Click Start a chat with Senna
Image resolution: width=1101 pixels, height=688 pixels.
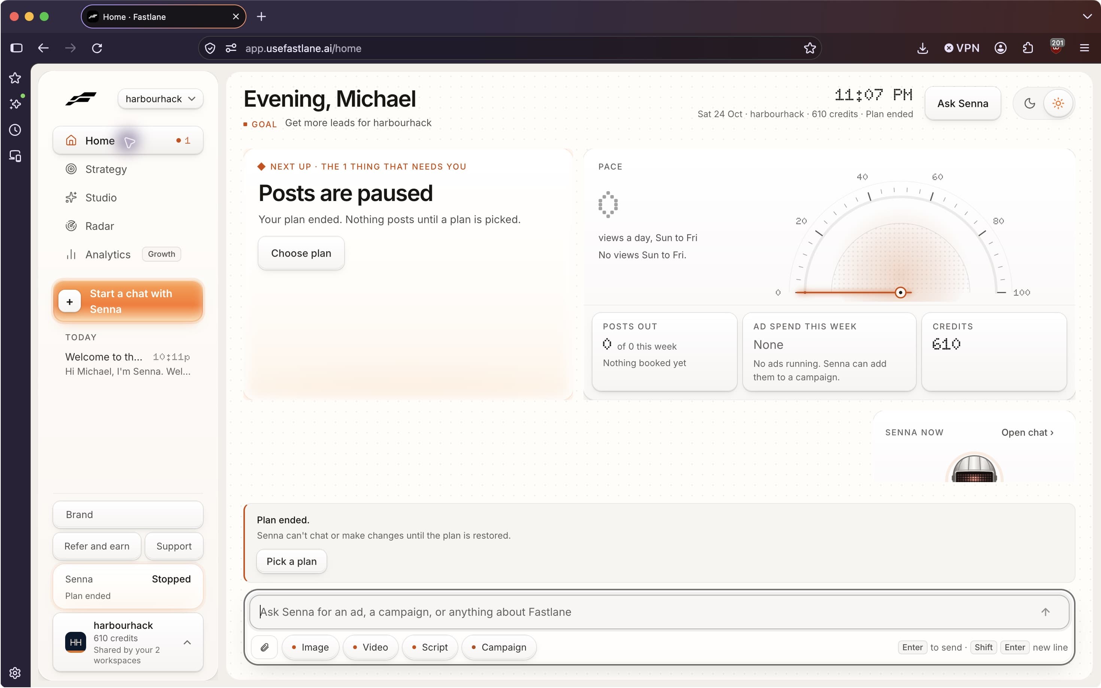click(x=128, y=301)
